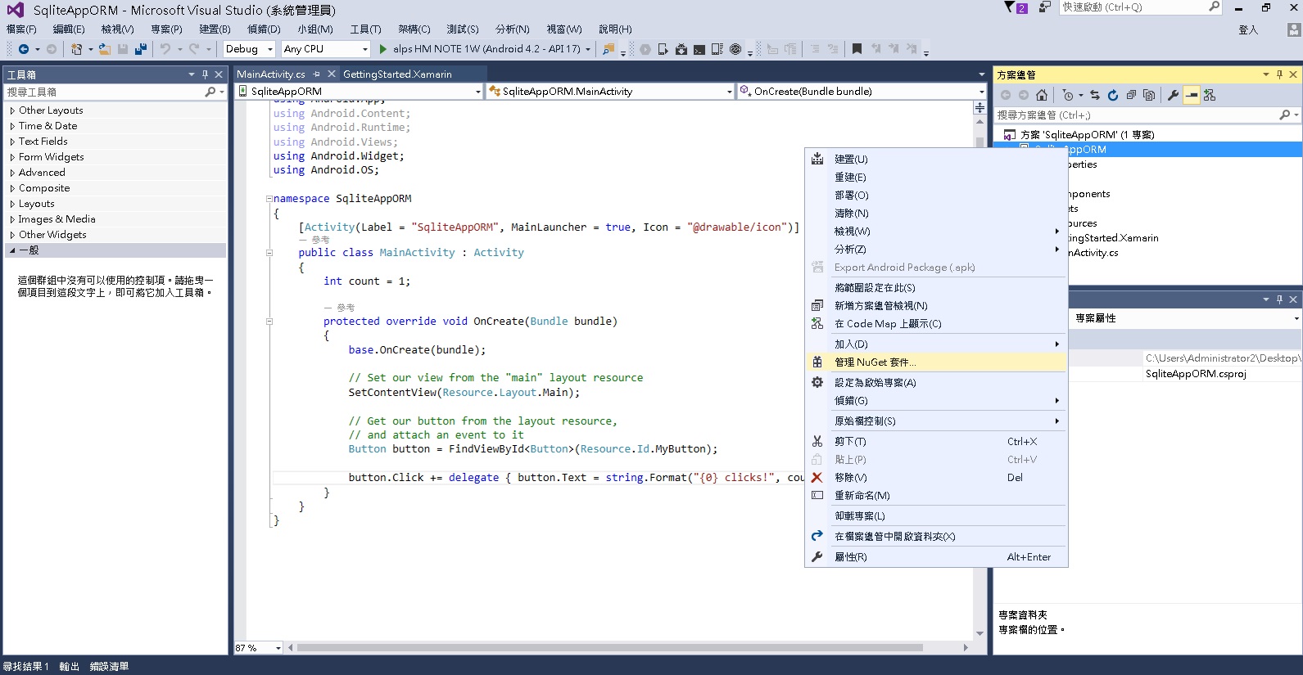Image resolution: width=1303 pixels, height=675 pixels.
Task: Open the SqliteAppORM project combo box
Action: coord(359,92)
